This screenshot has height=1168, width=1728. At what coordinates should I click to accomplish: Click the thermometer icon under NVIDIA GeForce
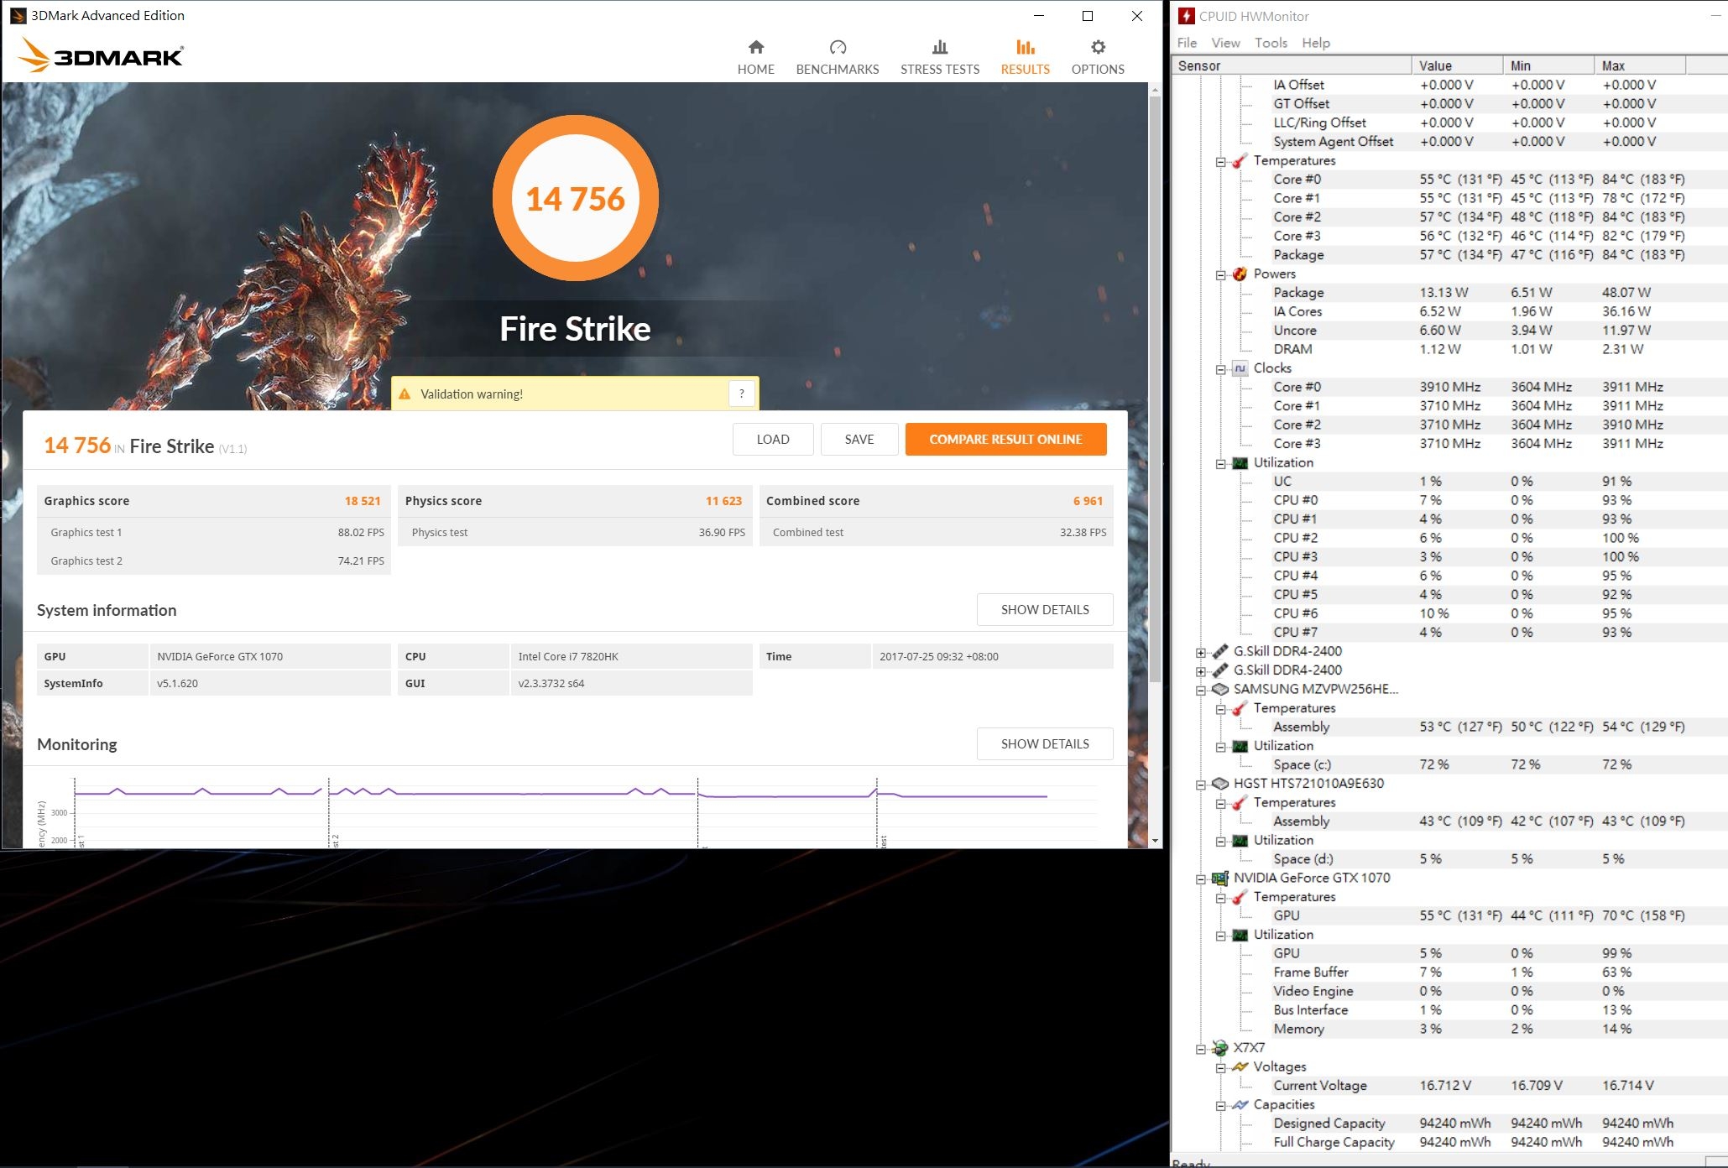pos(1240,897)
